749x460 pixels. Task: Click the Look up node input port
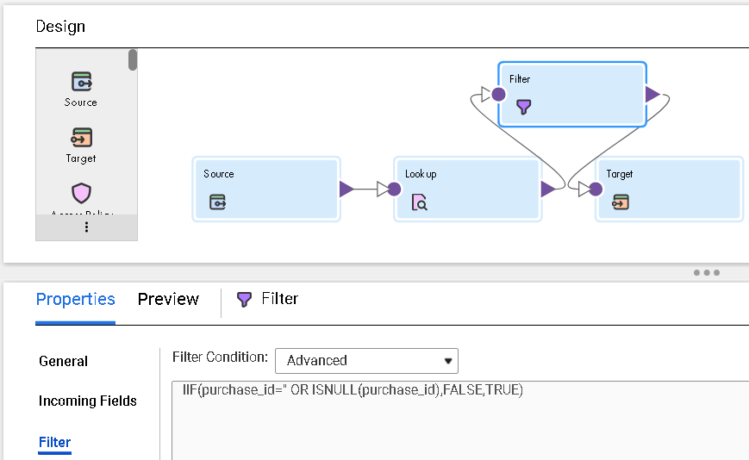394,189
